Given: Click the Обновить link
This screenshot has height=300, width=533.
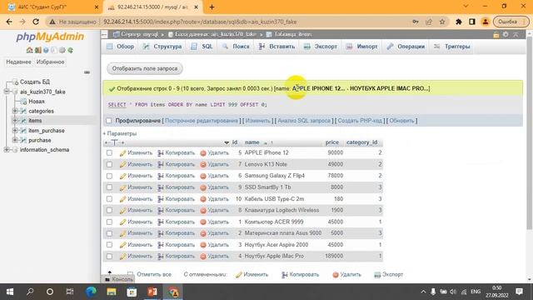Looking at the screenshot, I should 401,121.
